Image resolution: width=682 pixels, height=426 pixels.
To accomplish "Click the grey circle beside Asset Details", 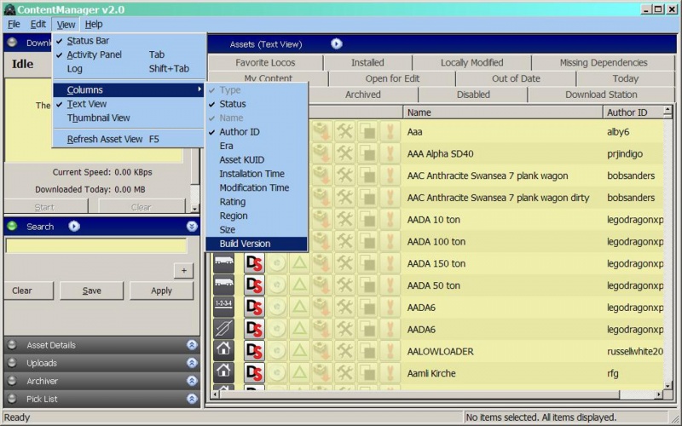I will pyautogui.click(x=12, y=345).
